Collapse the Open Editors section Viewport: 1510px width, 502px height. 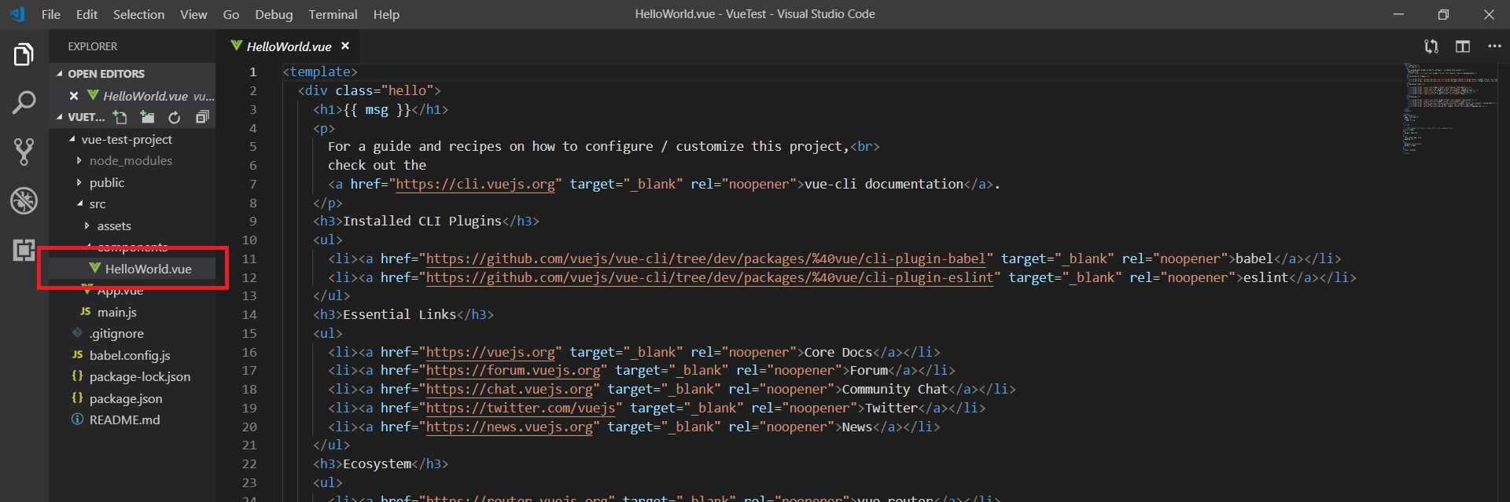point(60,74)
